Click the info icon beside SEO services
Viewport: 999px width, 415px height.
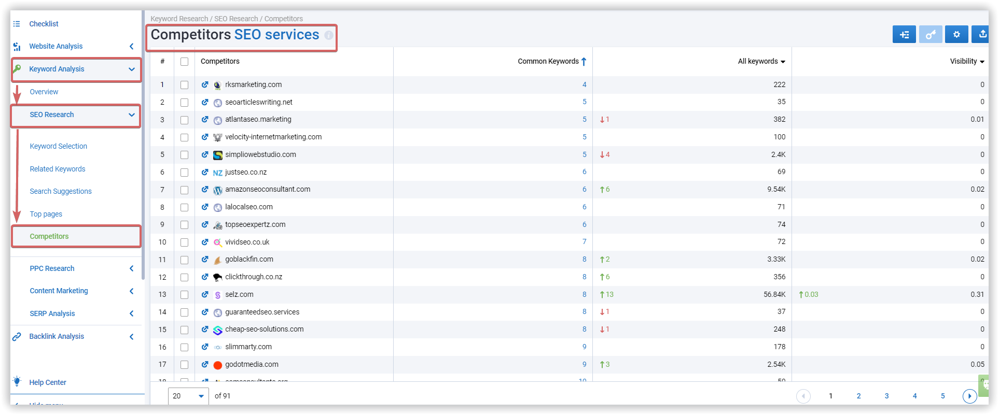pos(329,35)
